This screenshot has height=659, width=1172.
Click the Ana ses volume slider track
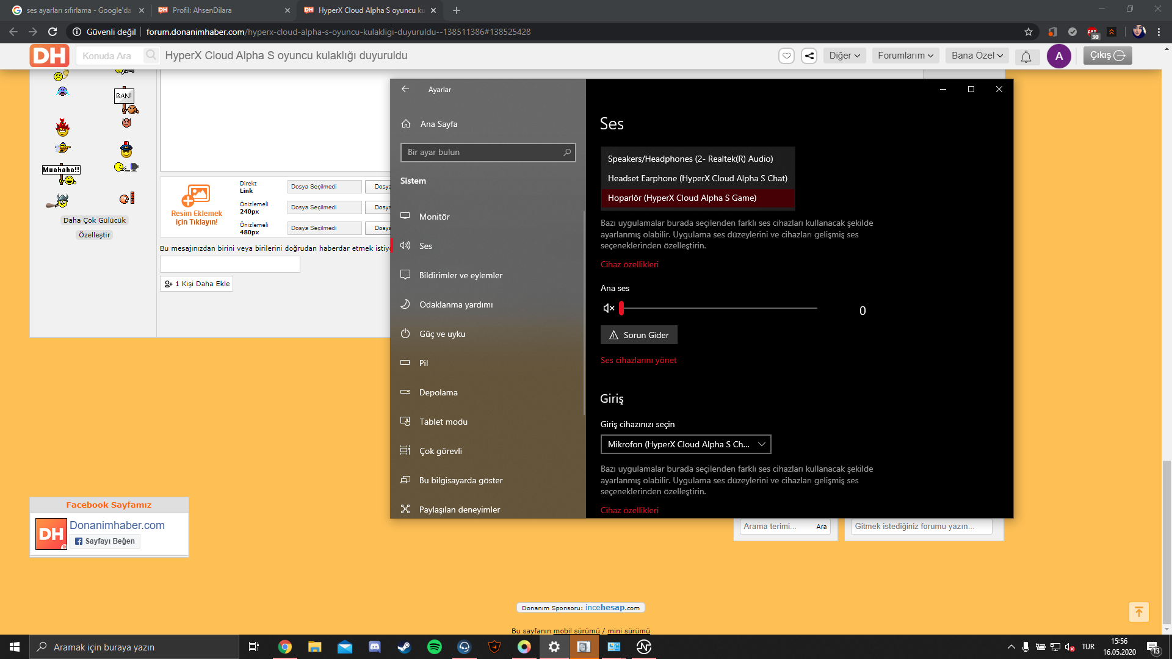718,308
